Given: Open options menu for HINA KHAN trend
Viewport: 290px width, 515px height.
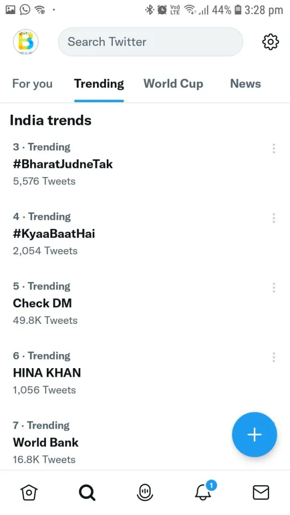Looking at the screenshot, I should pos(273,358).
